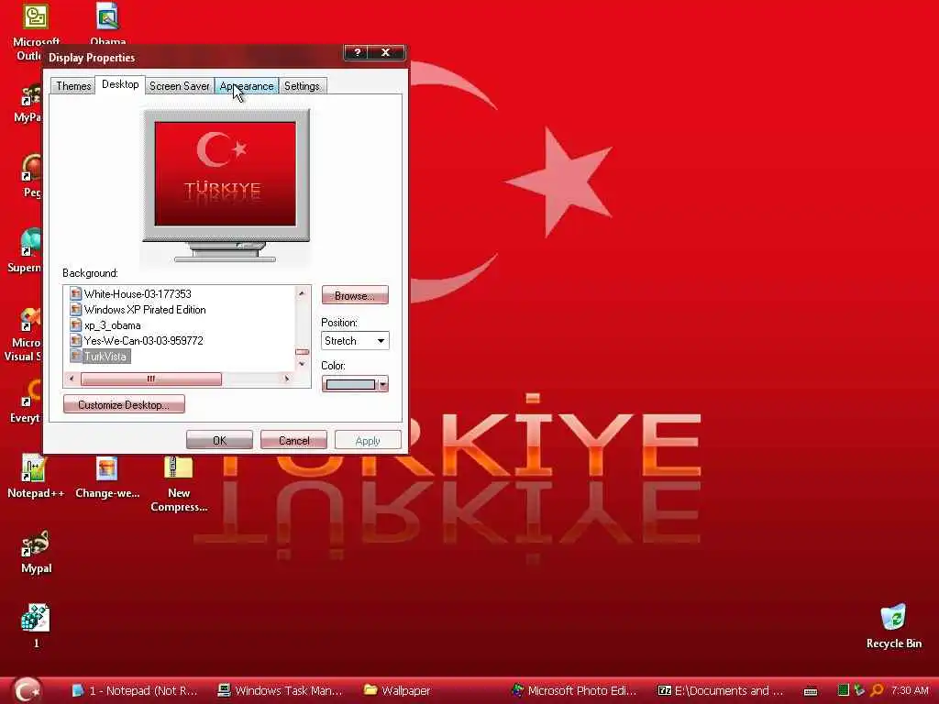The image size is (939, 704).
Task: Close the Display Properties dialog
Action: (x=386, y=52)
